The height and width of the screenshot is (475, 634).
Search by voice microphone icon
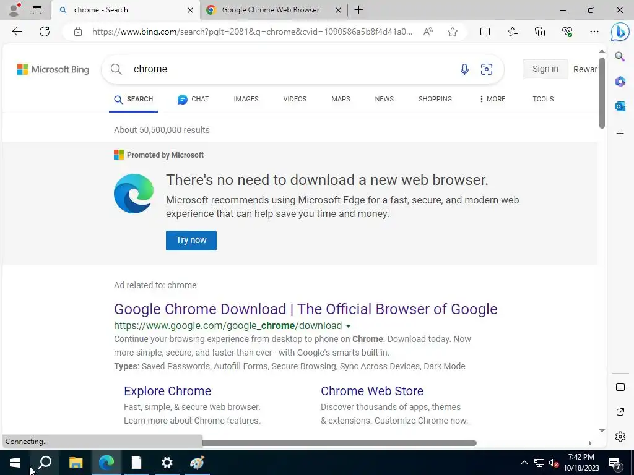coord(464,69)
